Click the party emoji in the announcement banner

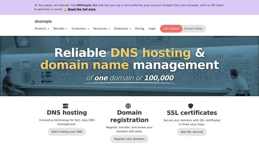[x=36, y=5]
